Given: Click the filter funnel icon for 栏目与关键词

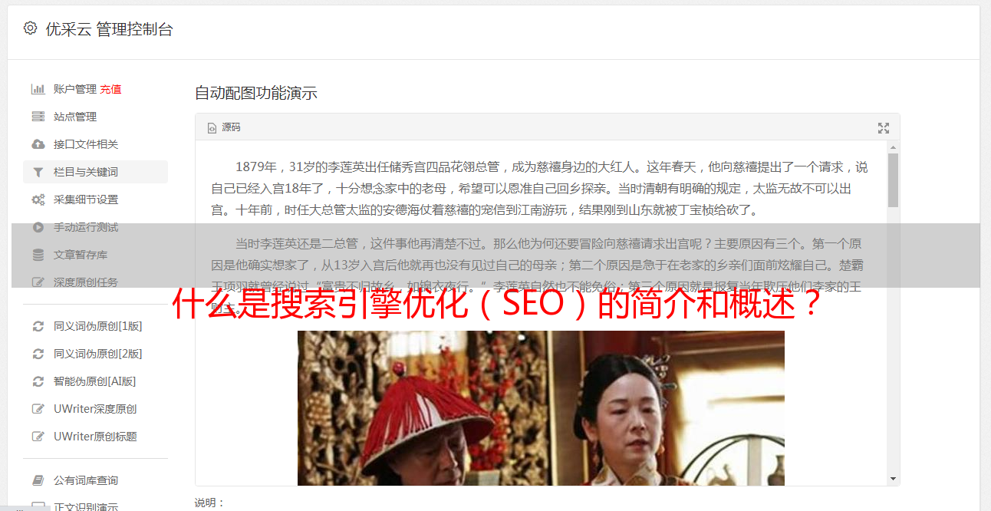Looking at the screenshot, I should coord(38,172).
